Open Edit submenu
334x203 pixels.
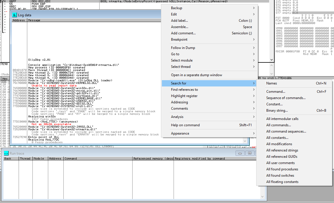209,14
